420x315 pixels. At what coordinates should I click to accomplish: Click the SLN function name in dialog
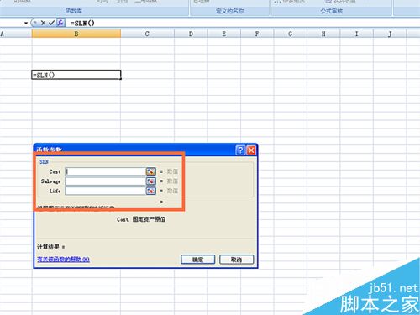pos(45,162)
